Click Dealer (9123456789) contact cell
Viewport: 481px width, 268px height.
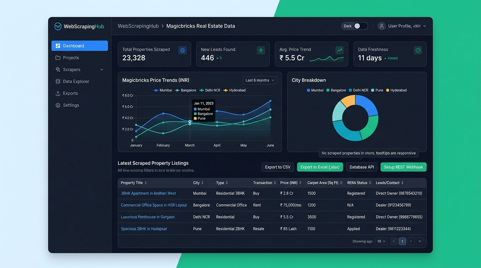coord(393,205)
